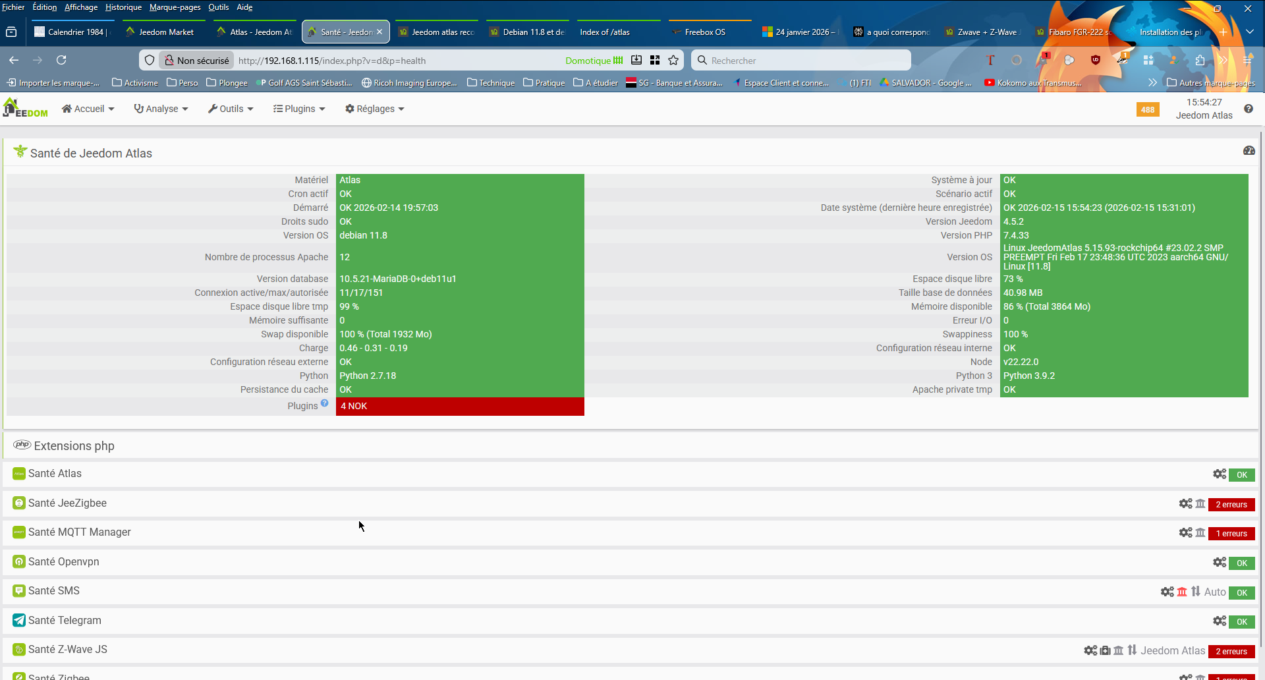Viewport: 1265px width, 680px height.
Task: Open the Firefox application menu
Action: pyautogui.click(x=1247, y=60)
